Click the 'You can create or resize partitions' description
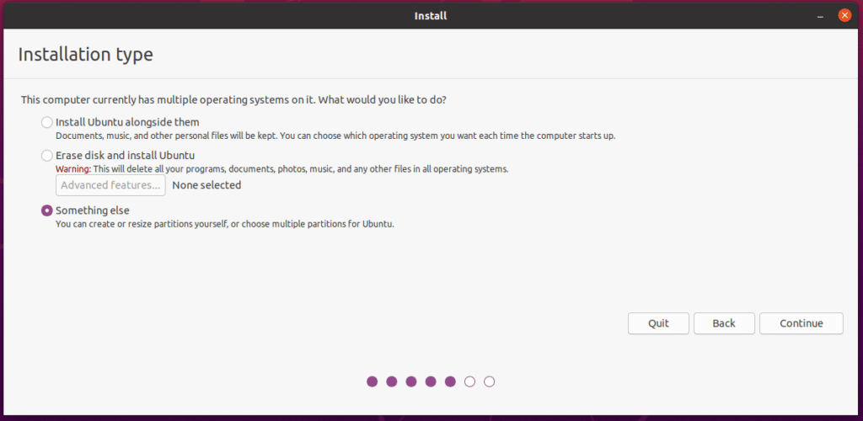The height and width of the screenshot is (421, 863). click(225, 224)
